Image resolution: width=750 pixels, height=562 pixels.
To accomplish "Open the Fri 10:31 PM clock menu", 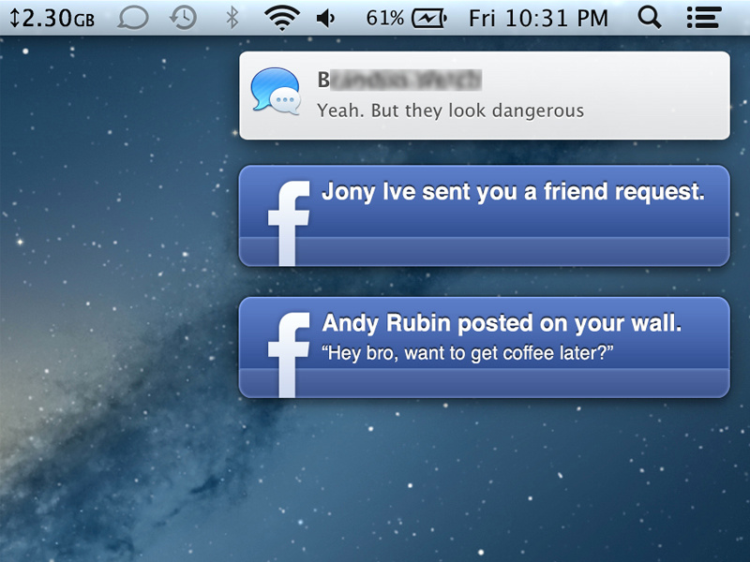I will [538, 19].
